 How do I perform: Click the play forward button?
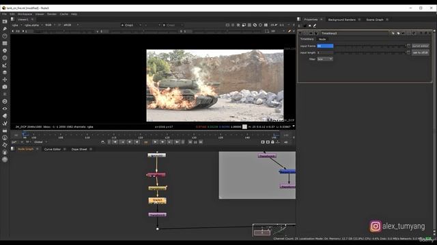[x=155, y=142]
